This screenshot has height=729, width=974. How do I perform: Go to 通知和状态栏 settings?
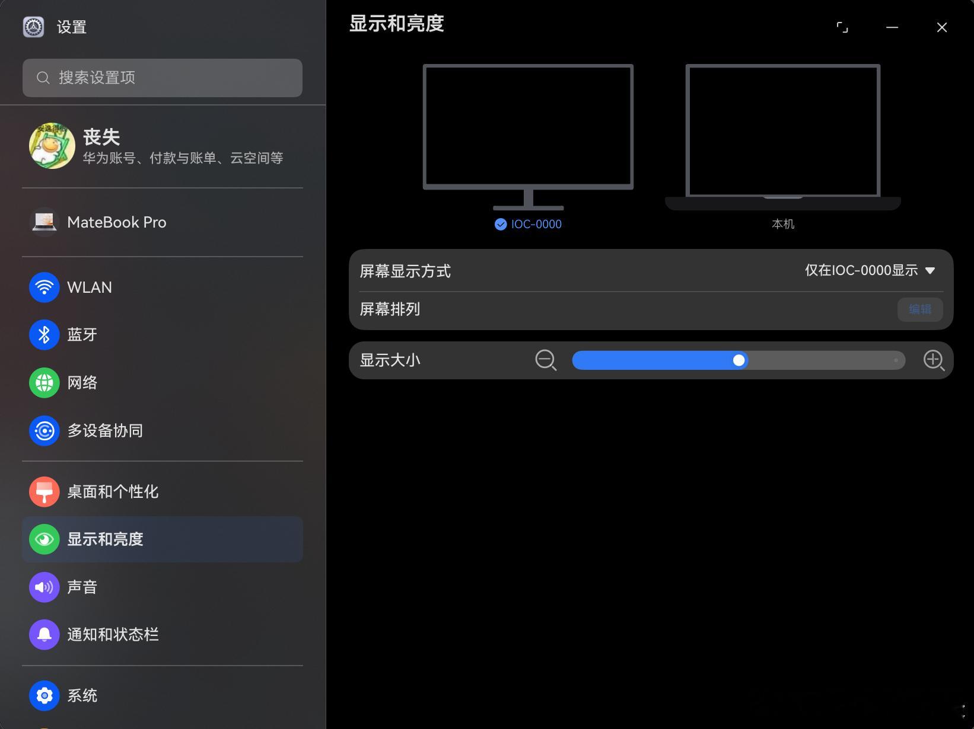[x=163, y=635]
